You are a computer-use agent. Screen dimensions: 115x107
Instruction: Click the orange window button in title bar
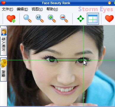(109, 3)
